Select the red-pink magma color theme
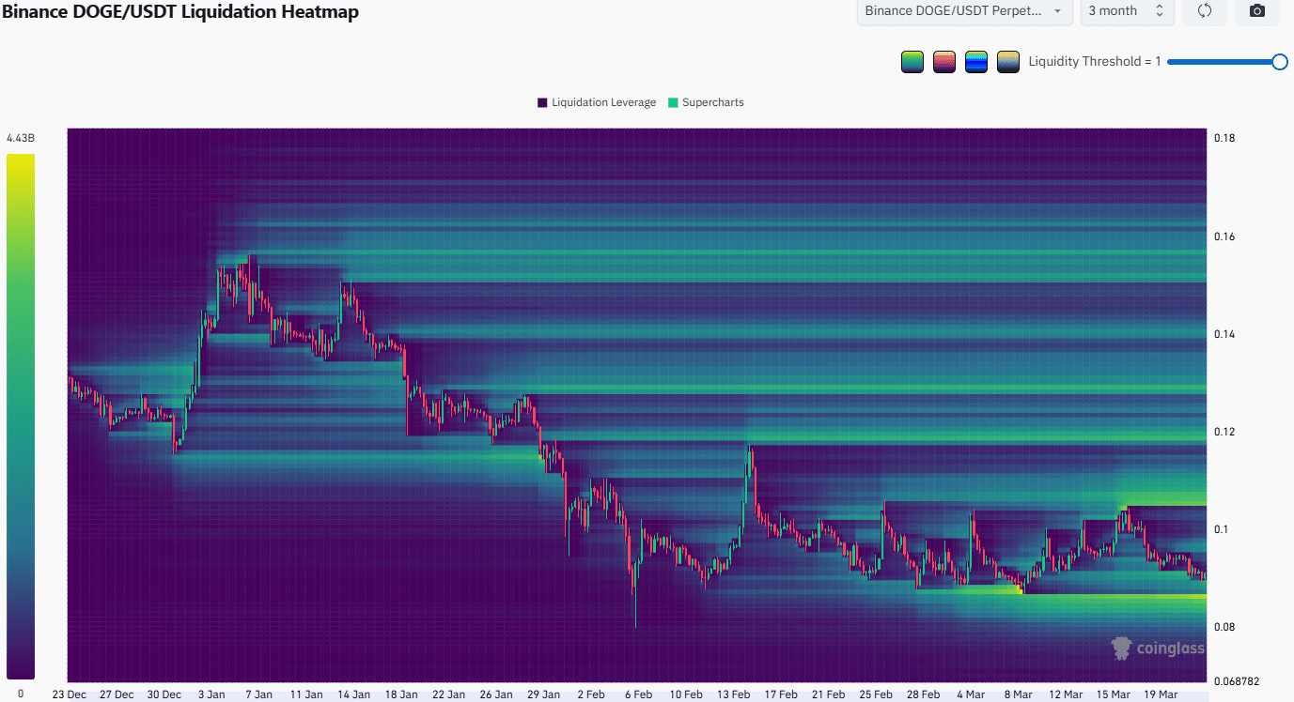This screenshot has width=1294, height=702. click(x=944, y=62)
